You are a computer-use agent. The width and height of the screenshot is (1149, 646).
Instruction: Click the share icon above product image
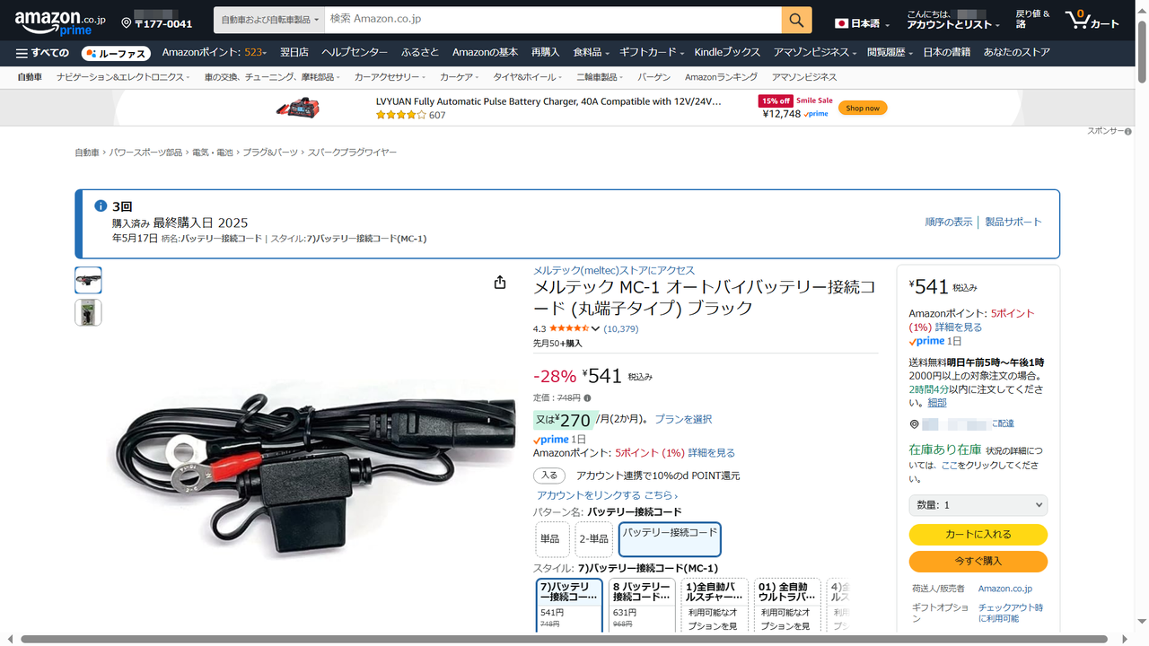(500, 283)
